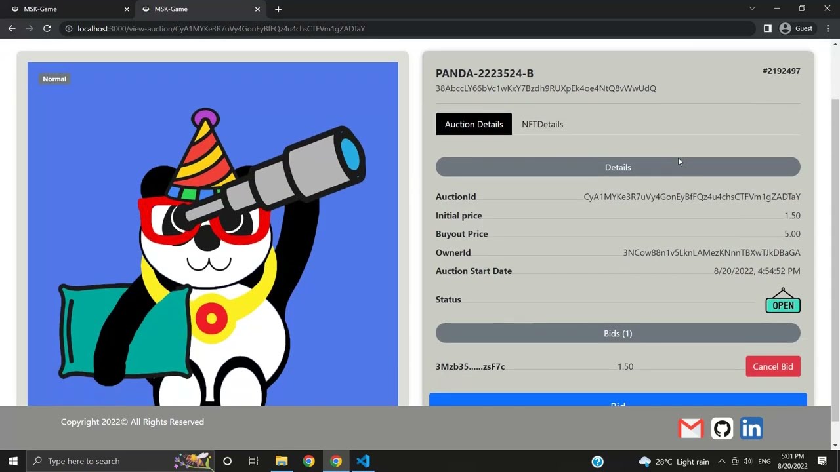Click the Normal badge on the image
Image resolution: width=840 pixels, height=472 pixels.
coord(54,79)
